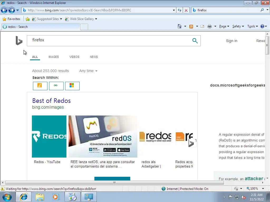The height and width of the screenshot is (202, 270).
Task: Open the Tools menu
Action: [x=252, y=26]
